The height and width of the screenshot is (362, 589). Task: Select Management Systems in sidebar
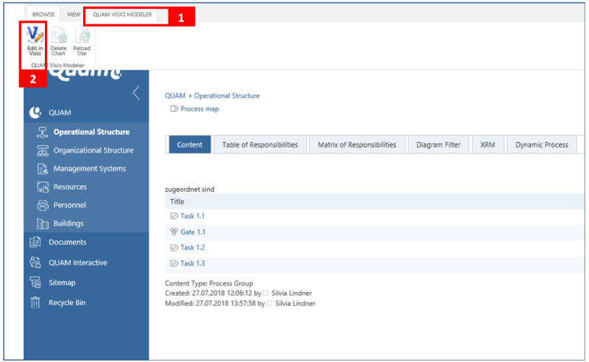(x=89, y=169)
